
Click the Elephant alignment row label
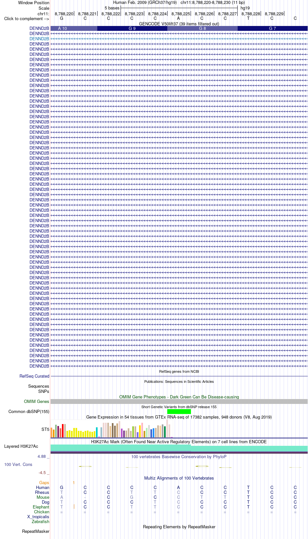[41, 507]
